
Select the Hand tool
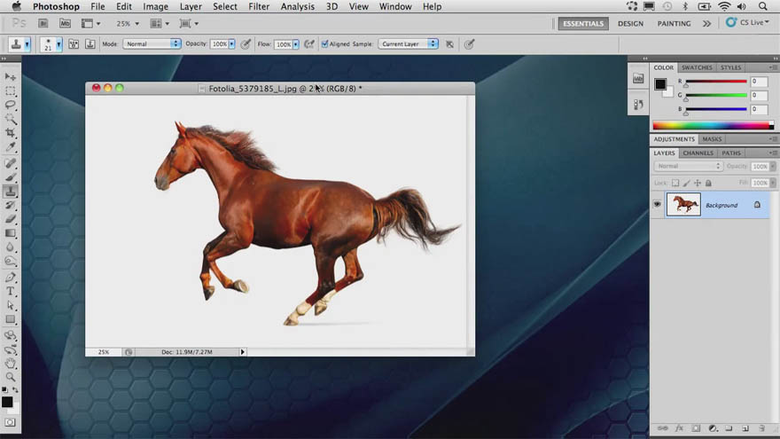tap(11, 364)
